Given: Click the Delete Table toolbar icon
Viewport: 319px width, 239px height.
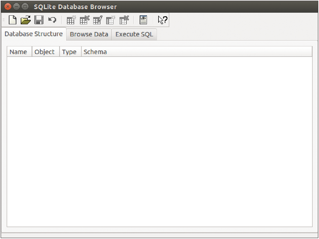Looking at the screenshot, I should 84,20.
